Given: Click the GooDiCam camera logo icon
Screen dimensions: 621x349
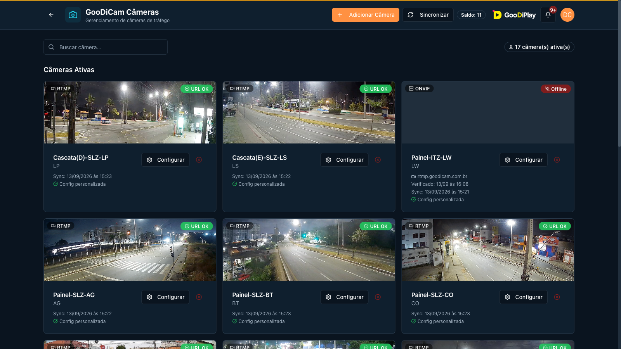Looking at the screenshot, I should coord(73,15).
